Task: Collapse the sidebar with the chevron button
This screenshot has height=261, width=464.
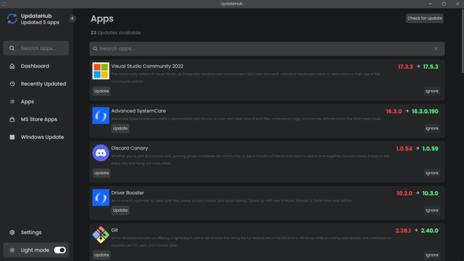Action: (72, 18)
